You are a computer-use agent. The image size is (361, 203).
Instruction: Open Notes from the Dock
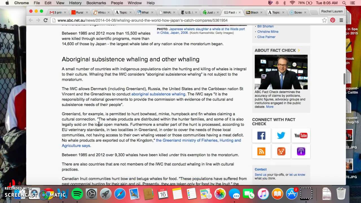177,194
